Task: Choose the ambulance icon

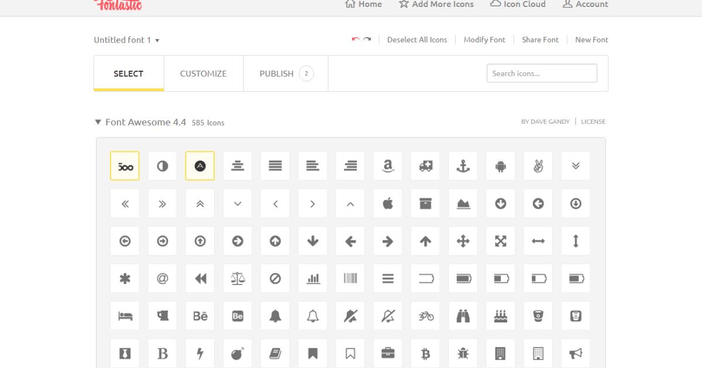Action: [425, 166]
